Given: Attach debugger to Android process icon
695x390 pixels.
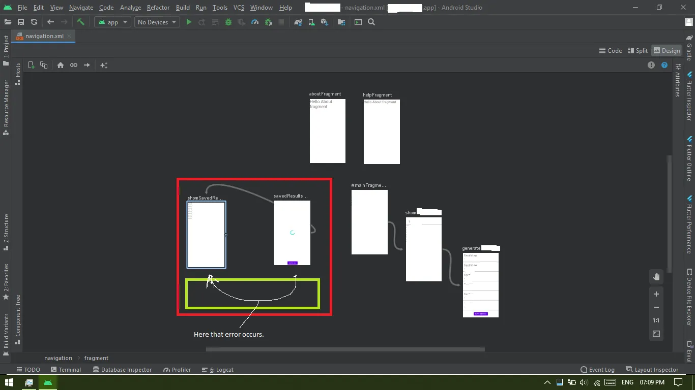Looking at the screenshot, I should coord(268,22).
